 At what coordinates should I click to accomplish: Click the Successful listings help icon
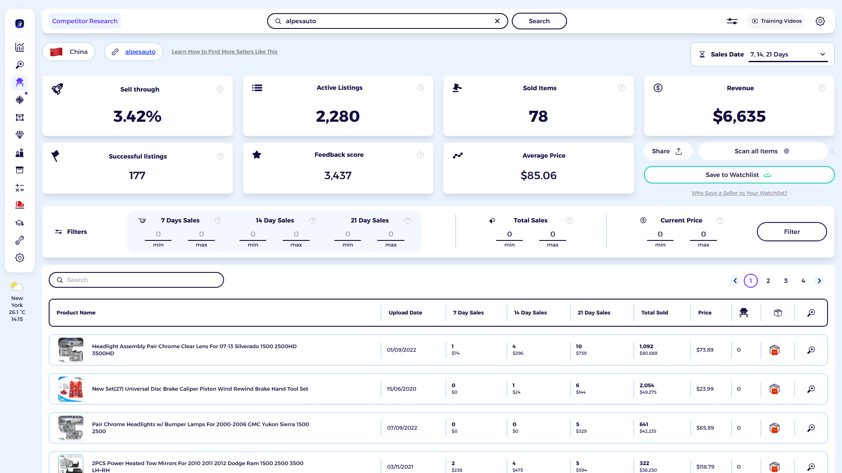click(220, 156)
